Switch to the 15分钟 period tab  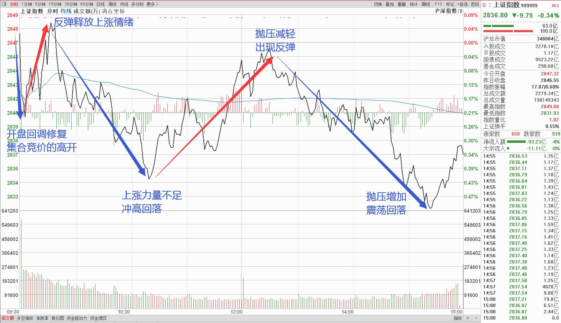coord(55,4)
